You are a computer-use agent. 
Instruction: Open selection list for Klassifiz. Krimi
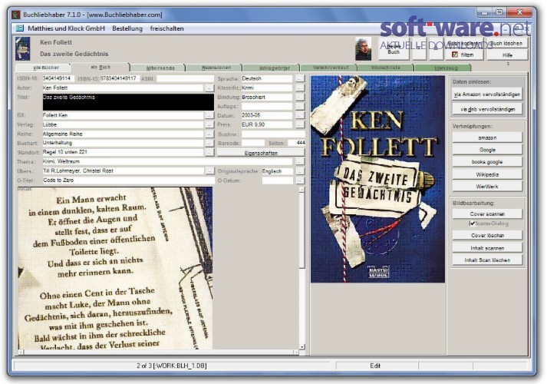[x=299, y=88]
